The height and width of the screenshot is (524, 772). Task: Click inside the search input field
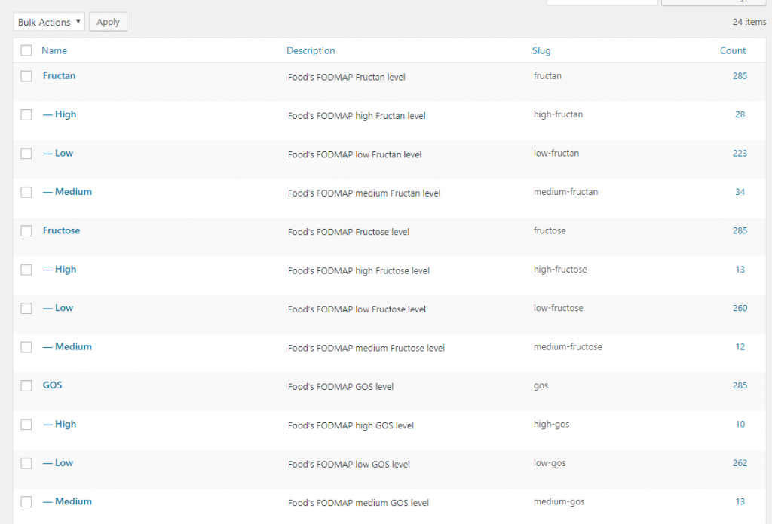click(x=602, y=3)
